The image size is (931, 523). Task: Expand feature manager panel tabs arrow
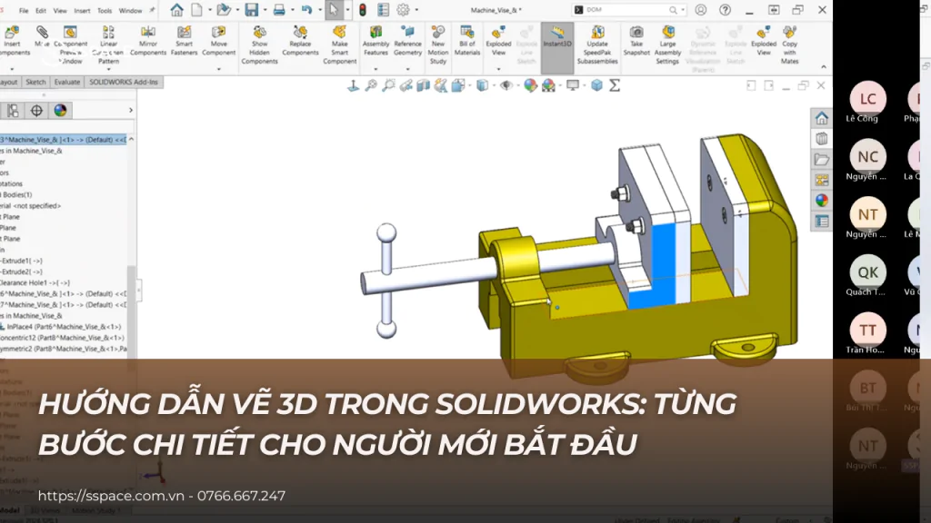click(x=131, y=110)
